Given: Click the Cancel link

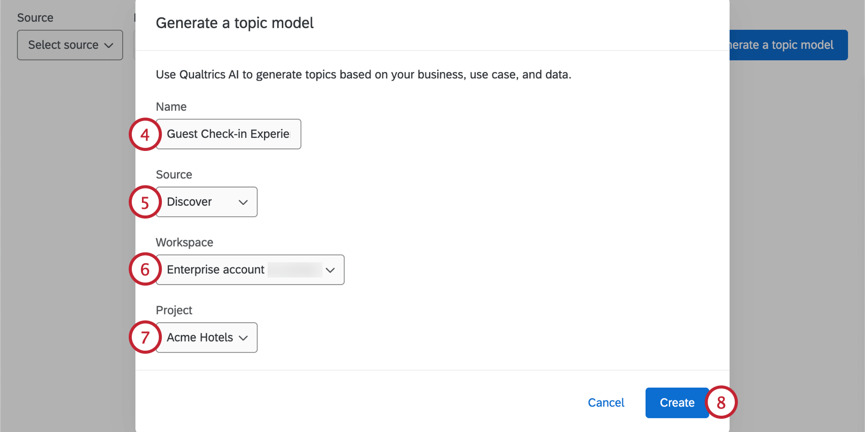Looking at the screenshot, I should tap(605, 403).
